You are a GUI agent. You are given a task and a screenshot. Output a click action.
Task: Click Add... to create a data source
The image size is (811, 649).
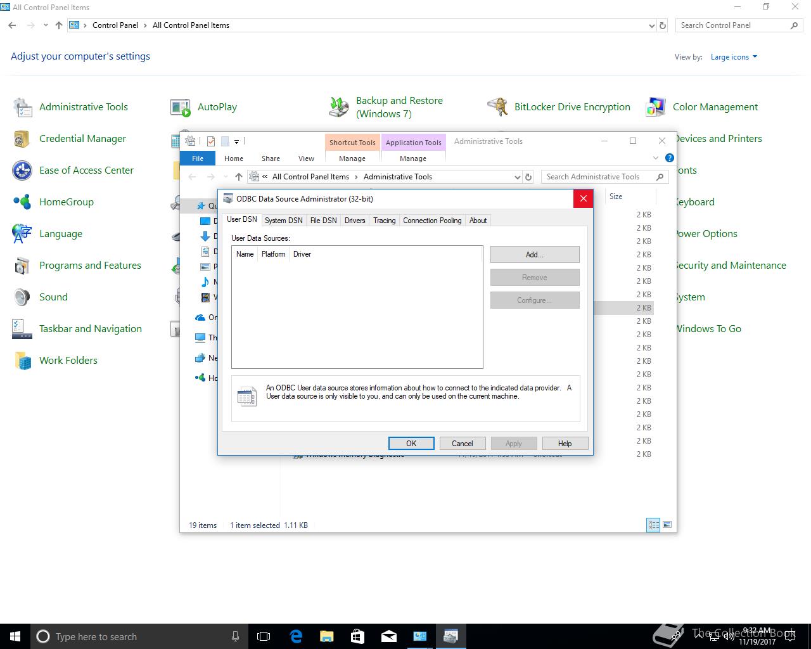(535, 255)
